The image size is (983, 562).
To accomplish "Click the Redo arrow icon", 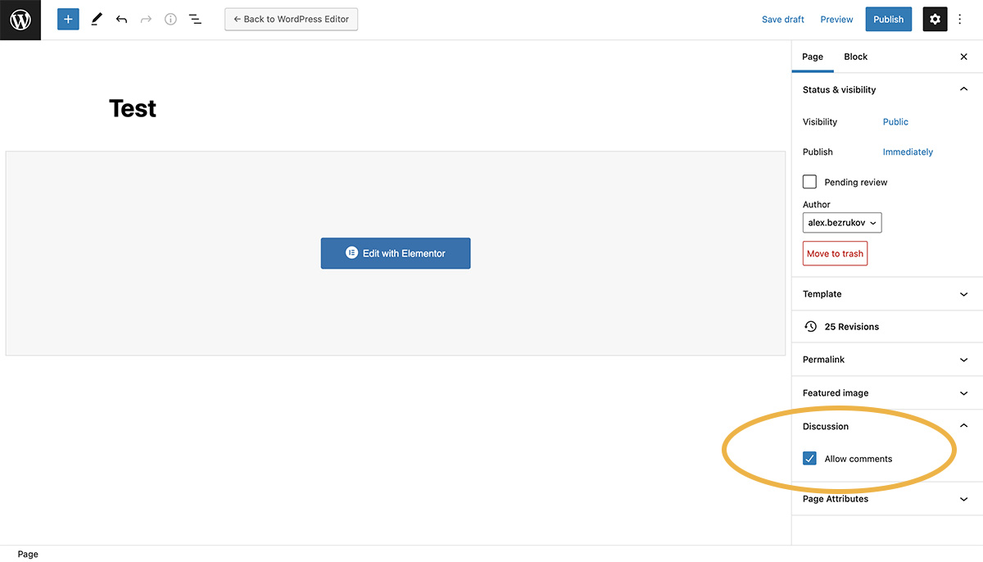I will click(x=146, y=19).
